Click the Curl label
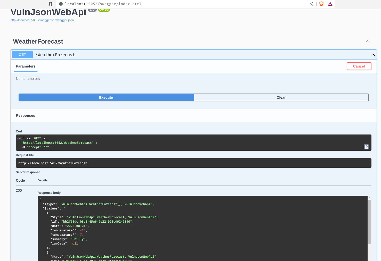The height and width of the screenshot is (261, 381). pyautogui.click(x=19, y=131)
